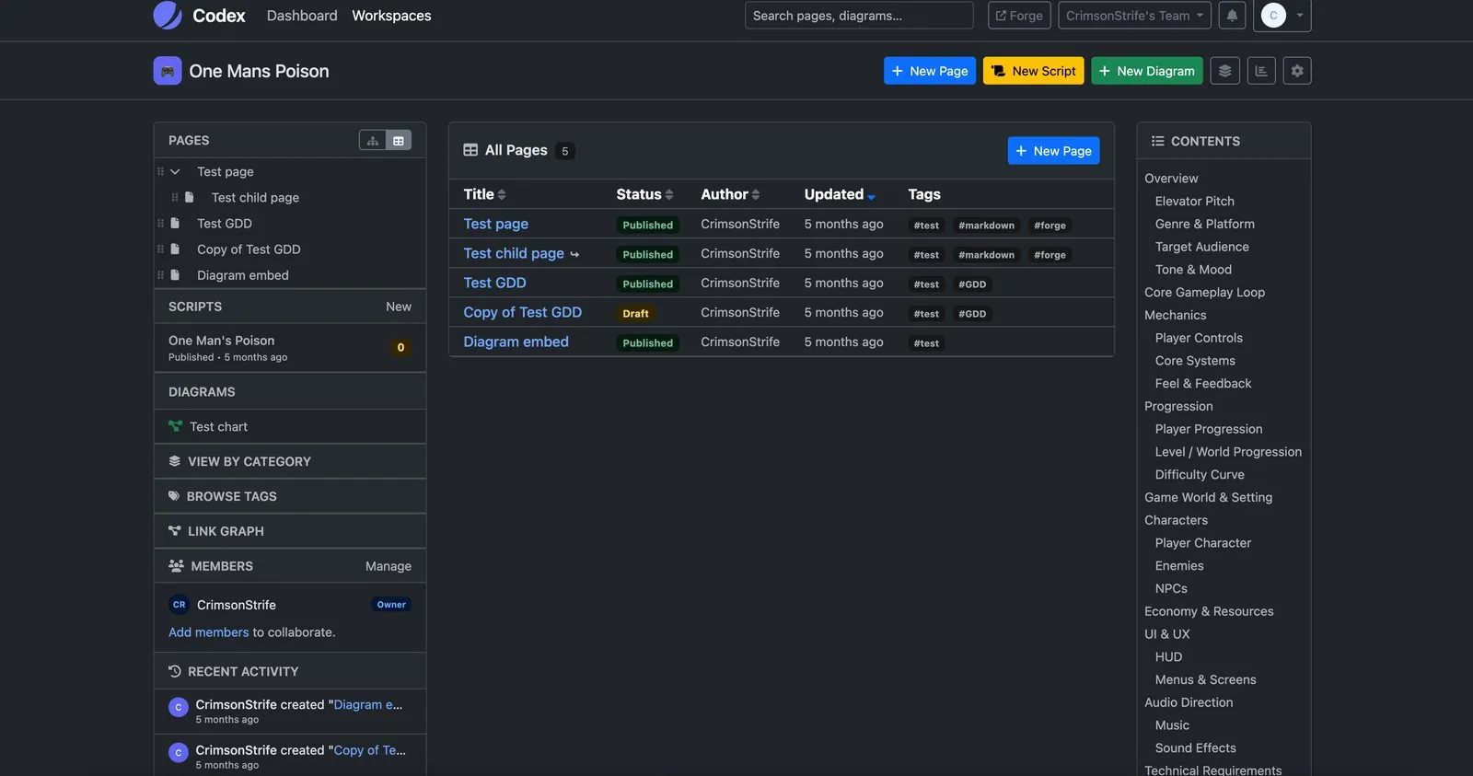Image resolution: width=1473 pixels, height=776 pixels.
Task: Create a New Diagram
Action: pos(1147,71)
